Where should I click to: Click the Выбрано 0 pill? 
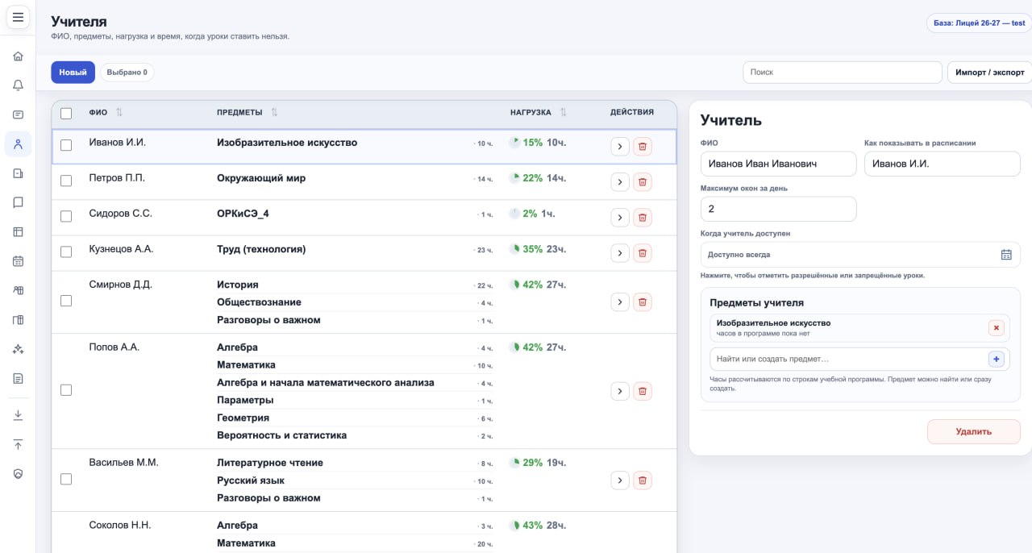click(127, 73)
